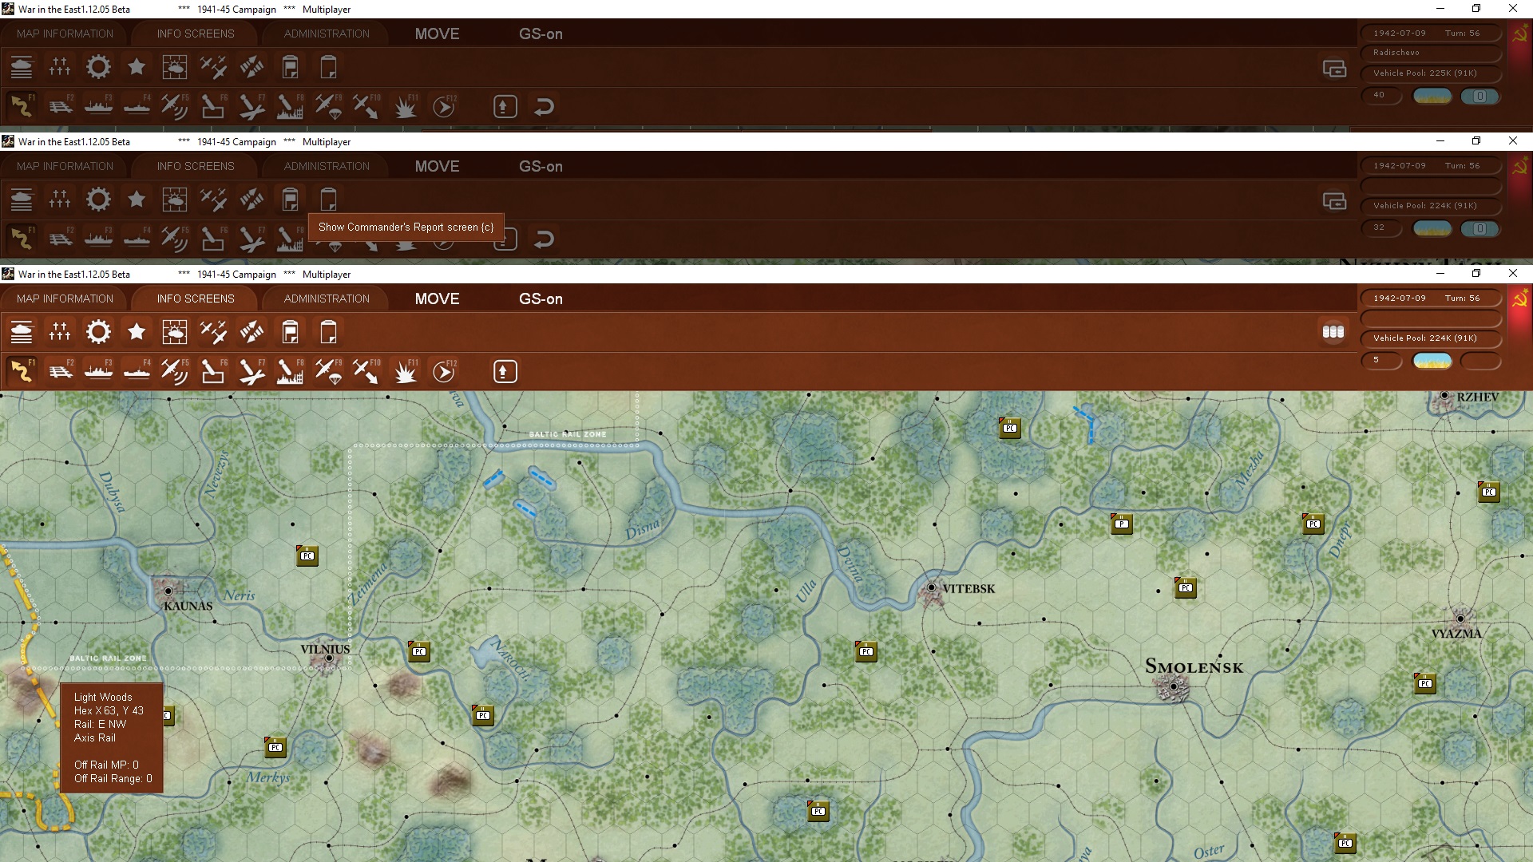Viewport: 1533px width, 862px height.
Task: Open ADMINISTRATION tab in Radischevo window
Action: [327, 34]
